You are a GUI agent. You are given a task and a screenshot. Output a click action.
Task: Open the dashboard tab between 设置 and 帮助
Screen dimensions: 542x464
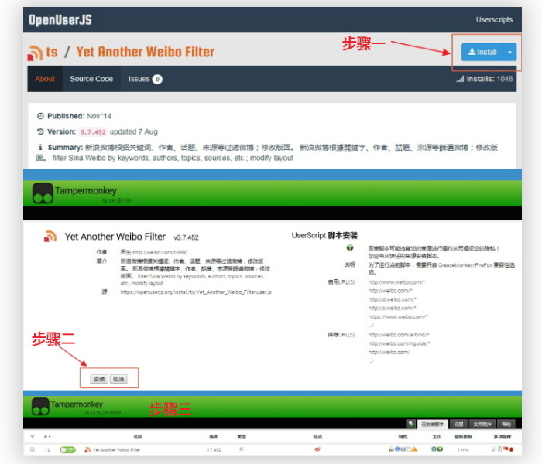coord(482,425)
